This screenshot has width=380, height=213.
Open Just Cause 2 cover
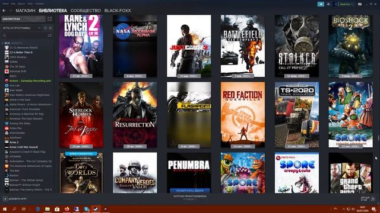tap(189, 46)
